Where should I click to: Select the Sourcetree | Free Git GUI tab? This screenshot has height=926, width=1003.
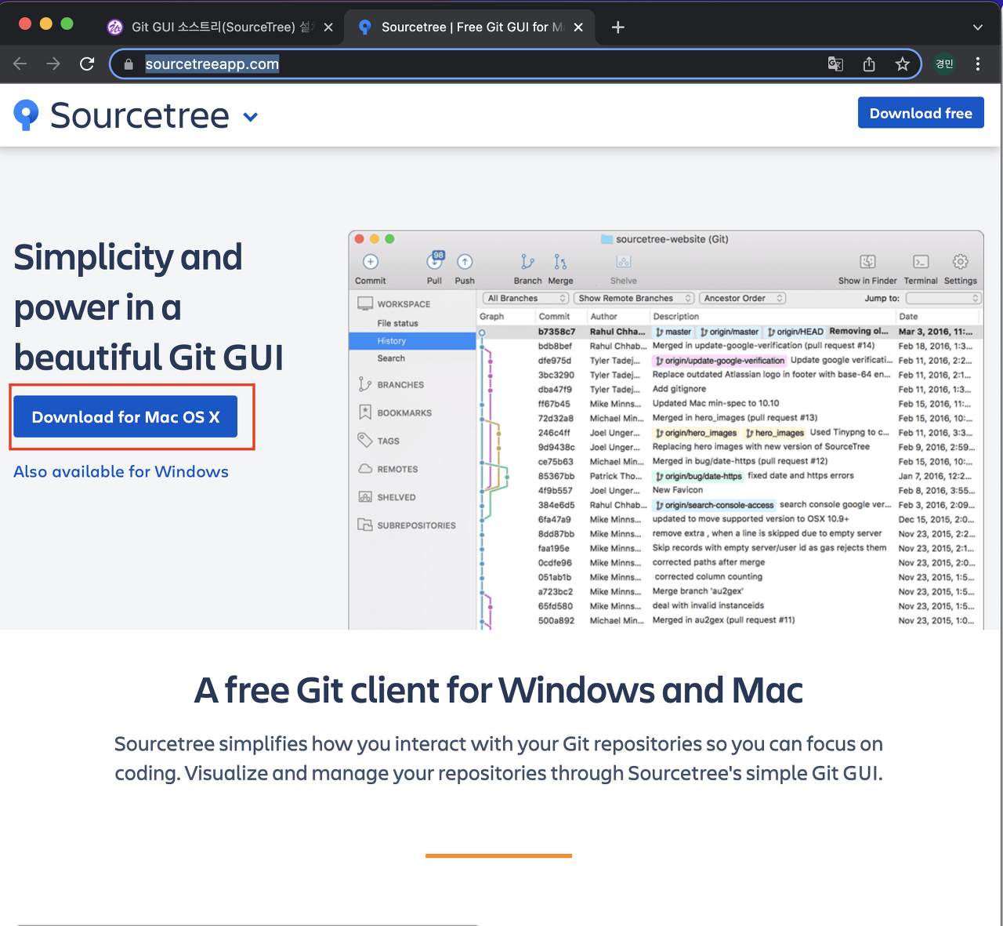click(x=470, y=27)
